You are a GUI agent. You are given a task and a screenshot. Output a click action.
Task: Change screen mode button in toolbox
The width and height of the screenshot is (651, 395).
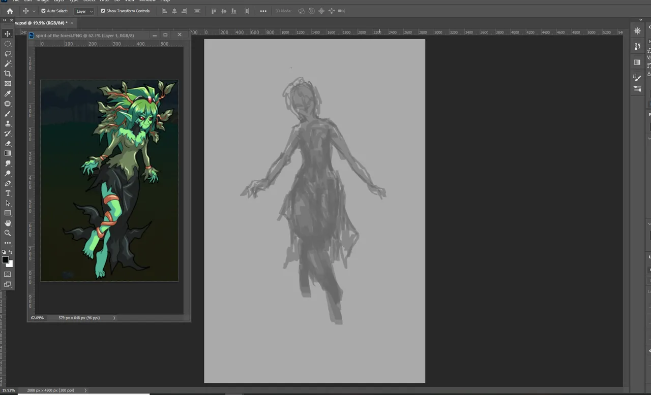(x=8, y=284)
